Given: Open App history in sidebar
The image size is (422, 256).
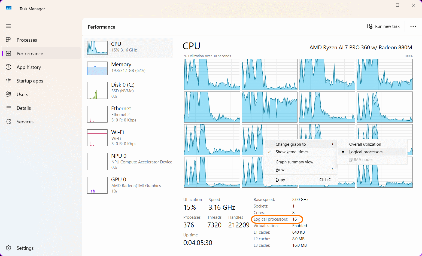Looking at the screenshot, I should [28, 67].
